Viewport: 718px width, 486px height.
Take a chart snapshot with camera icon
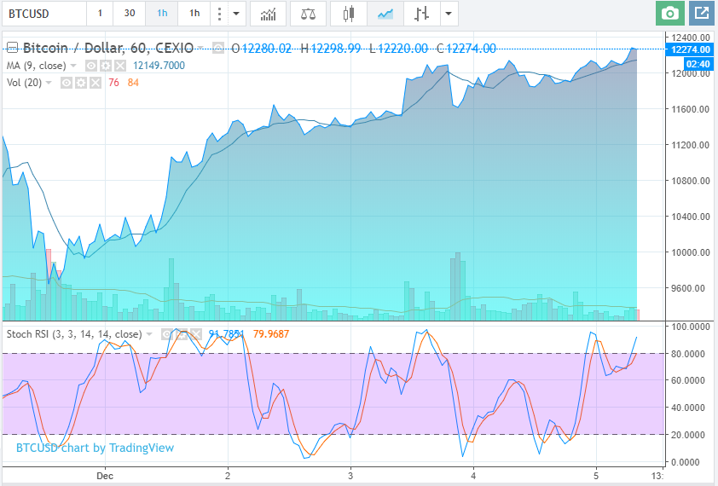tap(670, 14)
